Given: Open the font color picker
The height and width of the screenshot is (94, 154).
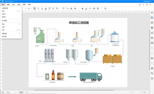Looking at the screenshot, I should [46, 8].
